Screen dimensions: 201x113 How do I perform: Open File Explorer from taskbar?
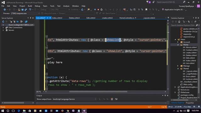(24, 111)
